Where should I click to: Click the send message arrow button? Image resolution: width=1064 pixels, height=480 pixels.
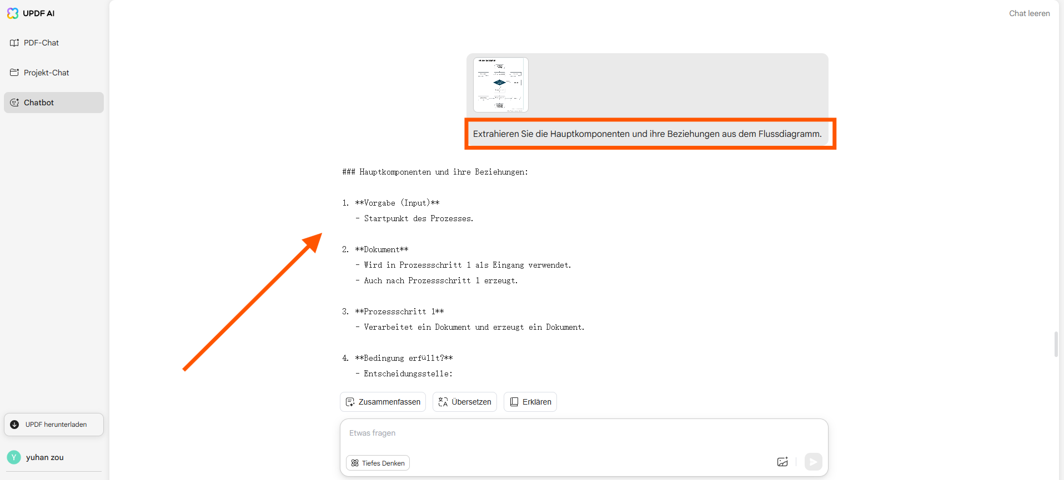click(813, 462)
